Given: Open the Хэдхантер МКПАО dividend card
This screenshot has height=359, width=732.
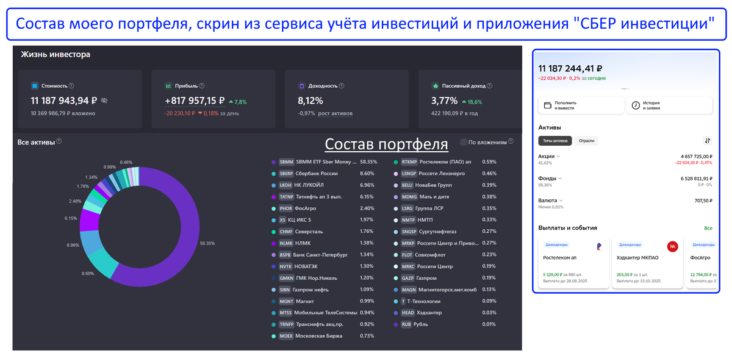Looking at the screenshot, I should 647,263.
